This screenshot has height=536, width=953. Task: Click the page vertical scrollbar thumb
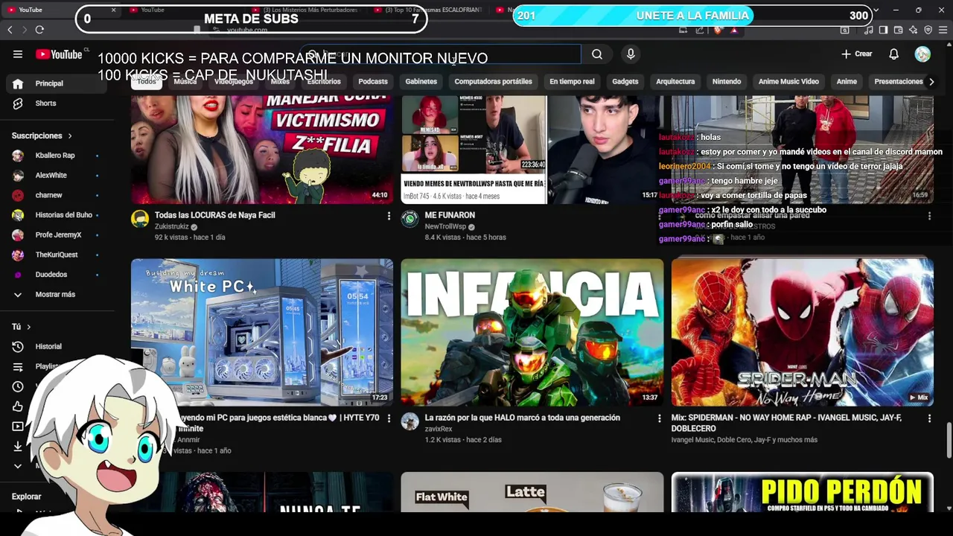(949, 440)
